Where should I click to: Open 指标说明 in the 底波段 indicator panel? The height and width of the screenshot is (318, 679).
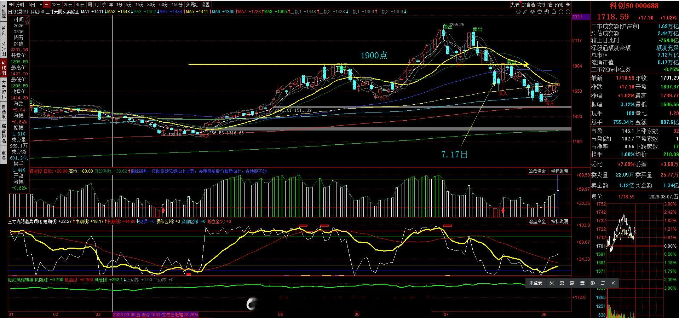tap(560, 171)
